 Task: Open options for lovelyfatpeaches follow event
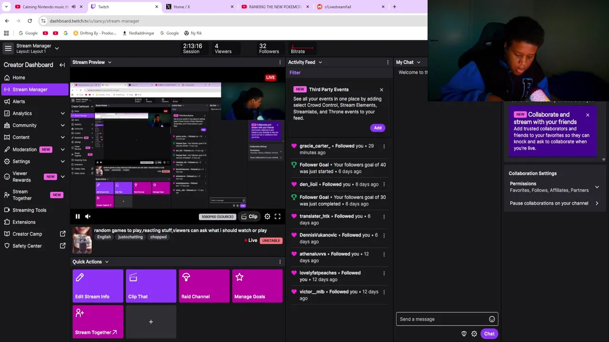point(384,273)
